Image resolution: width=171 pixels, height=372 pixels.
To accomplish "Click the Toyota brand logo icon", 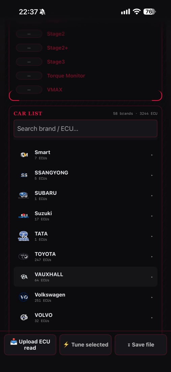I will [24, 256].
